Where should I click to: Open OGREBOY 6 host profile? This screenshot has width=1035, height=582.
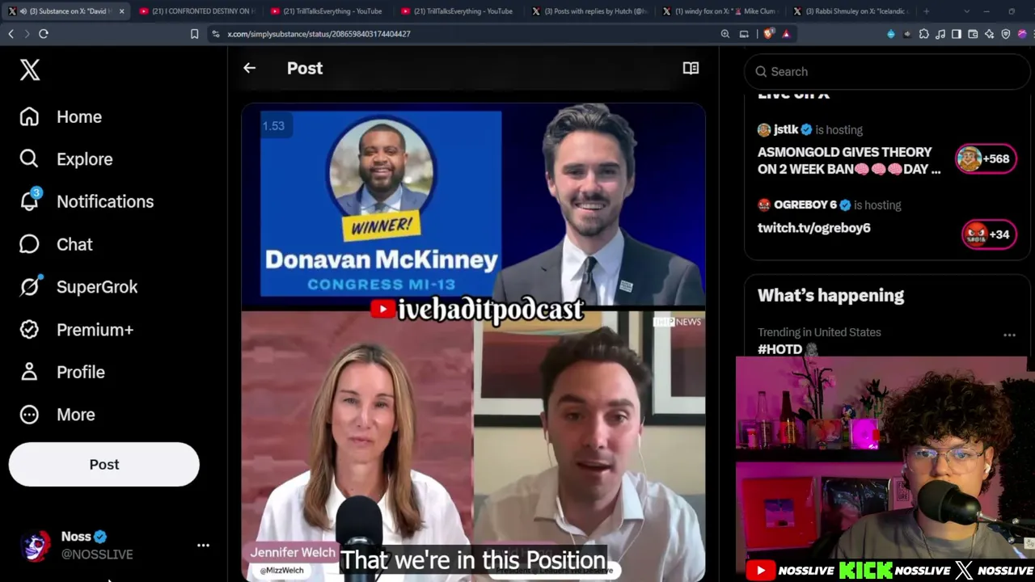click(804, 205)
